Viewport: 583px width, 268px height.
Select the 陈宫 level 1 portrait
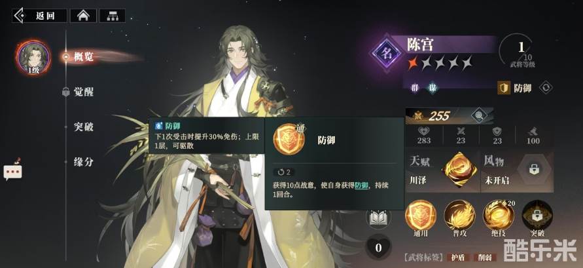33,58
